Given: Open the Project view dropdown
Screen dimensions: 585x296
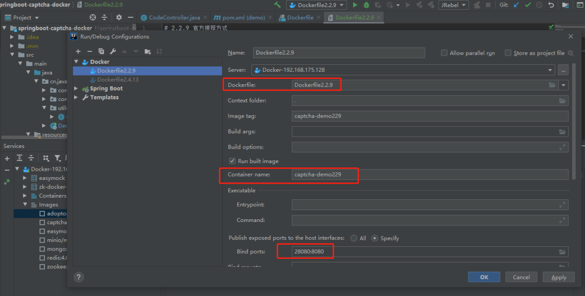Looking at the screenshot, I should 22,17.
